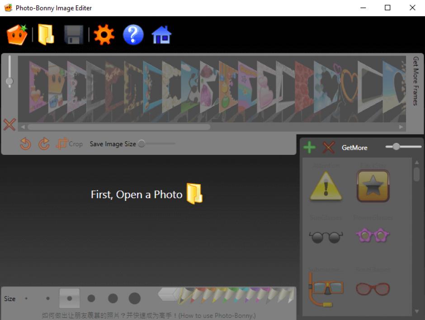
Task: Choose the purple flower glasses sticker
Action: pyautogui.click(x=373, y=235)
